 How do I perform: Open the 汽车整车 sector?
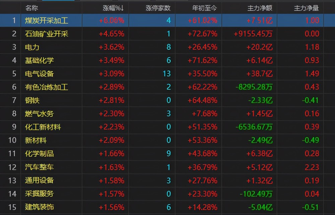pos(39,167)
